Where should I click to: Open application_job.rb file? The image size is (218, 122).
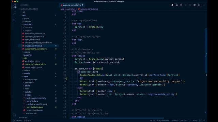coord(32,61)
